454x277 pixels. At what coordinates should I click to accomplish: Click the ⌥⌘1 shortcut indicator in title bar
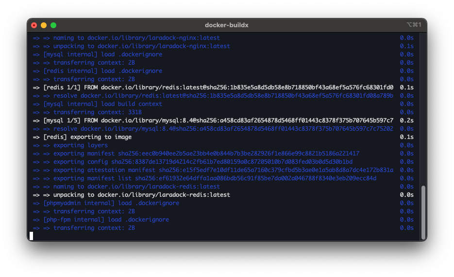pyautogui.click(x=414, y=25)
